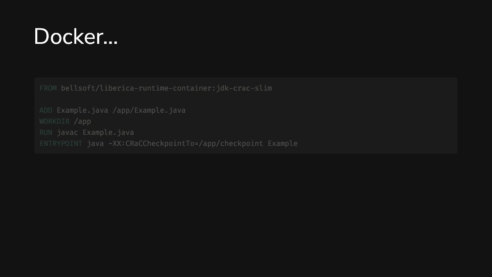Click the ENTRYPOINT keyword

tap(61, 143)
